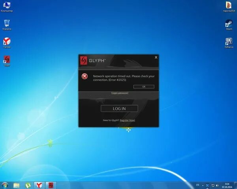
Task: Switch to Yandex browser in the taskbar
Action: tap(39, 185)
